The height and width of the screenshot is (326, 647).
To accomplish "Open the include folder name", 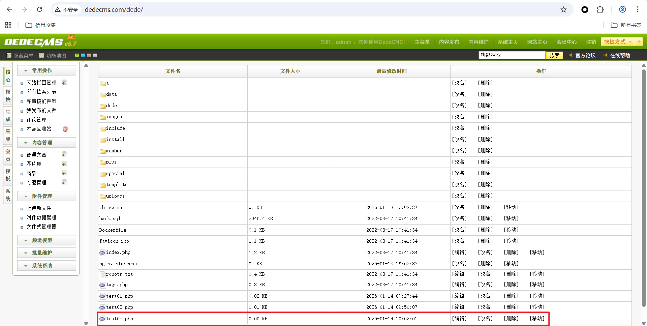I will coord(115,128).
